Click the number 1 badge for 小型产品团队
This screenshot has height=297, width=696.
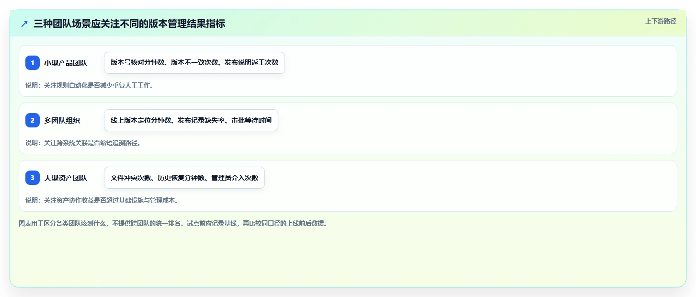coord(33,63)
